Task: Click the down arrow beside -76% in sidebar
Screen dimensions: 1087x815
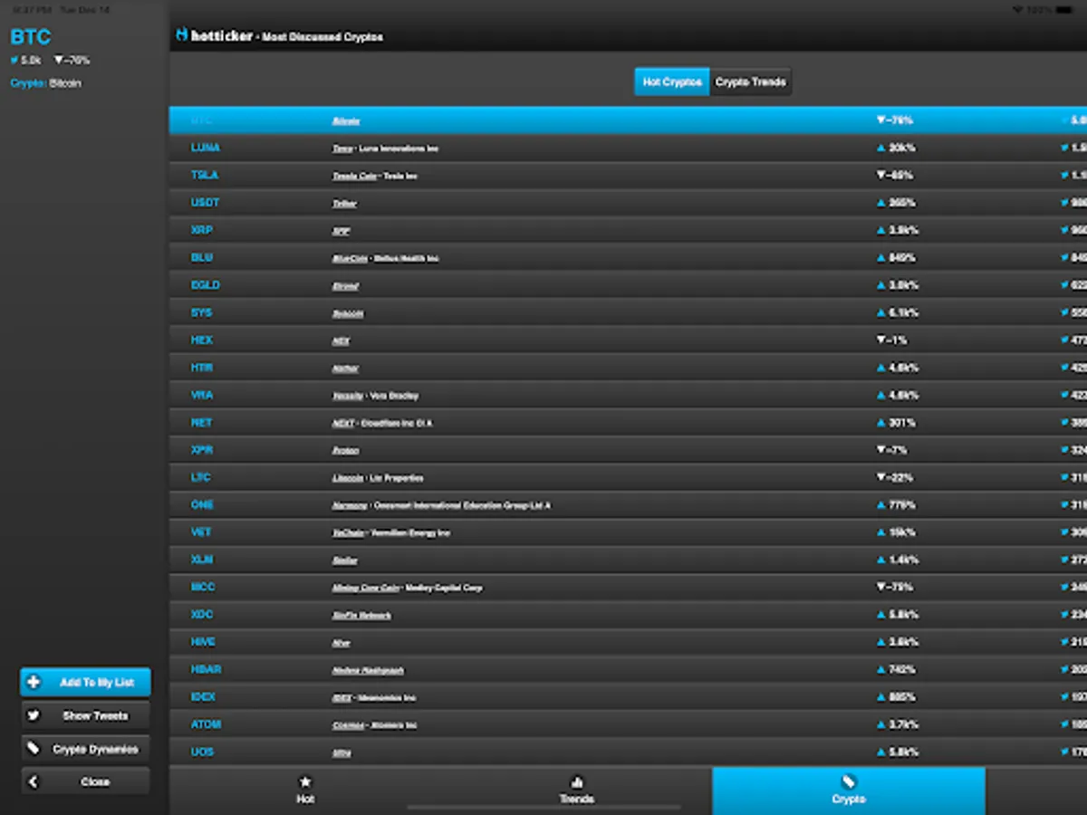Action: pyautogui.click(x=59, y=61)
